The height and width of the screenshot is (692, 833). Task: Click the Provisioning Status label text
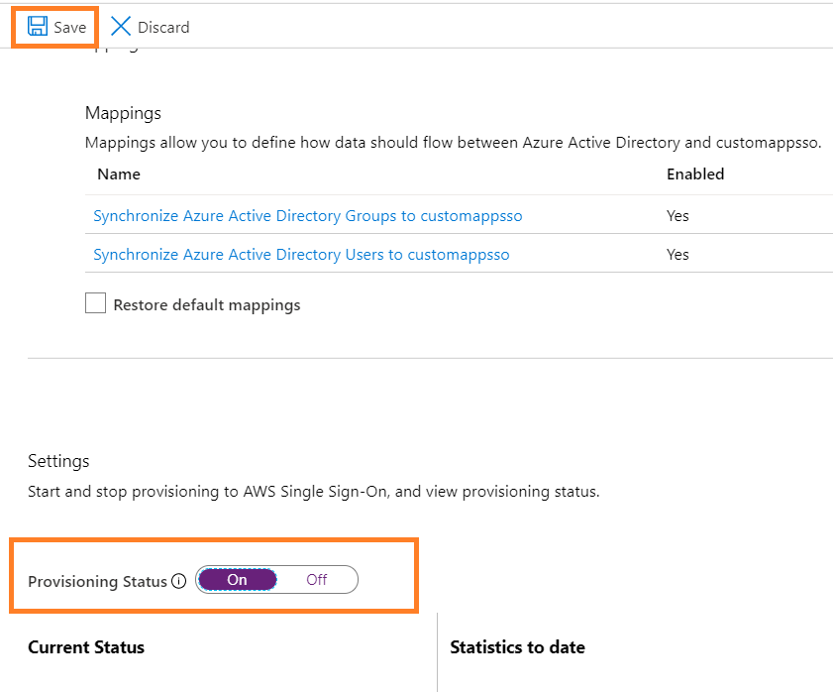[x=97, y=582]
